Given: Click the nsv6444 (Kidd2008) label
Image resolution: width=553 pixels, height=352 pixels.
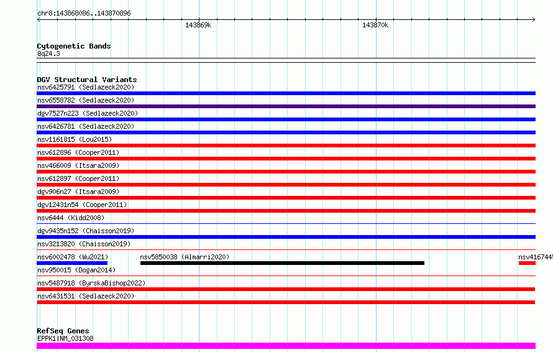Looking at the screenshot, I should tap(71, 218).
